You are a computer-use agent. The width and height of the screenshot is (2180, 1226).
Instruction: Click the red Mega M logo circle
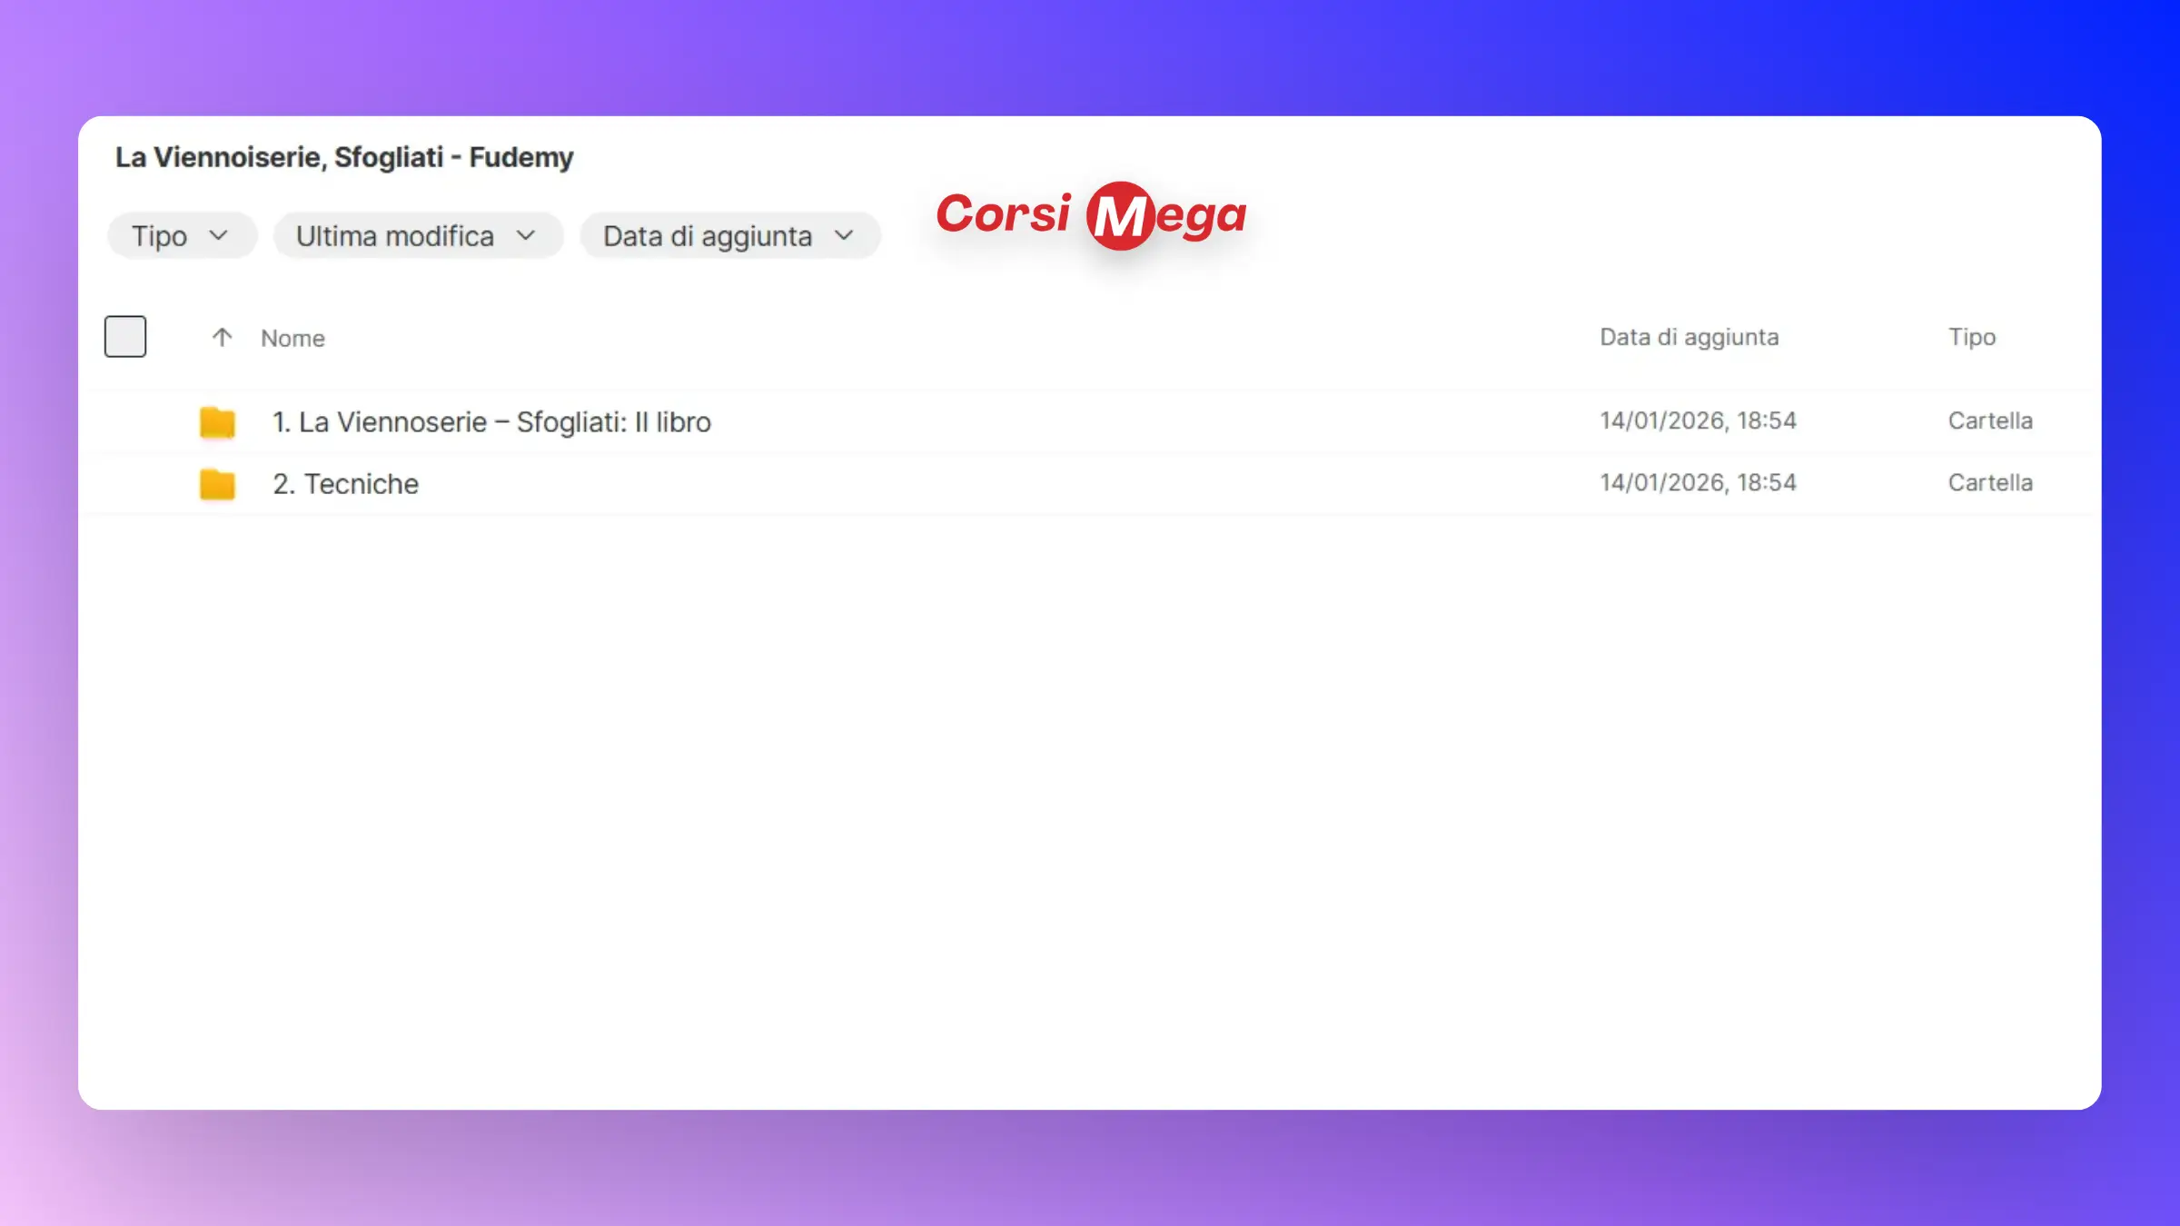coord(1120,216)
